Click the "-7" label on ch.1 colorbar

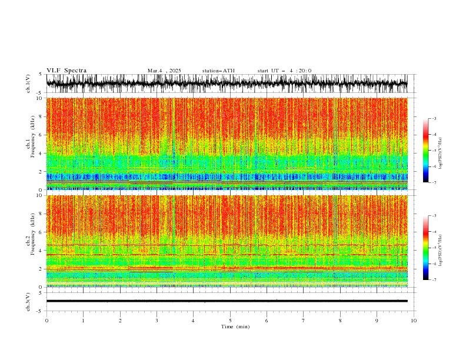click(x=434, y=183)
